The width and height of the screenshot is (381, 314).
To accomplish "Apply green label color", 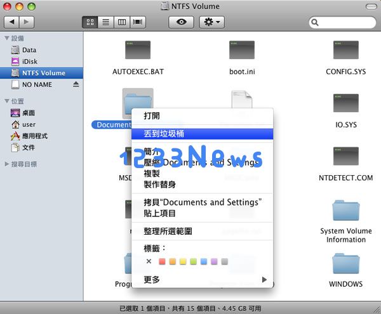I will point(194,261).
